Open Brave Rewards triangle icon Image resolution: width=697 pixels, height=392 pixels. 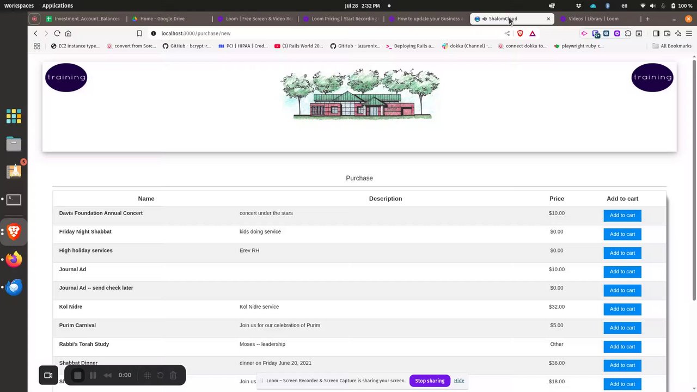[x=533, y=33]
